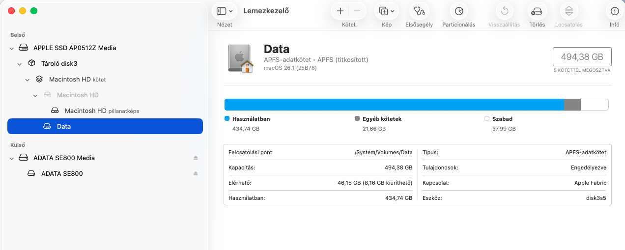
Task: Open the Kép disk image menu
Action: tap(387, 11)
